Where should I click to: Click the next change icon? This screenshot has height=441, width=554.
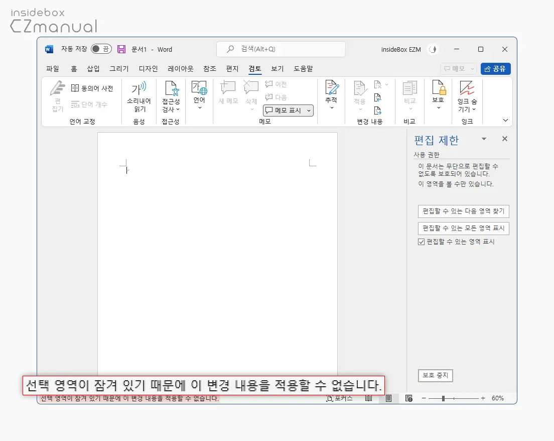(378, 111)
